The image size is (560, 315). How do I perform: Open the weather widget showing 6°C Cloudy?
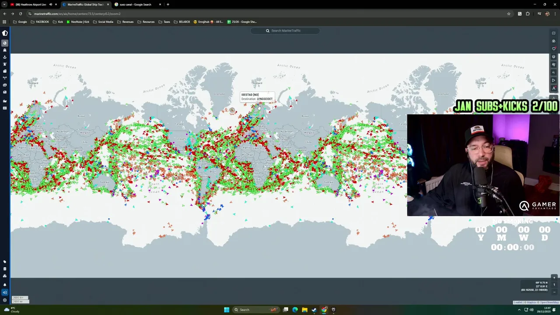12,310
